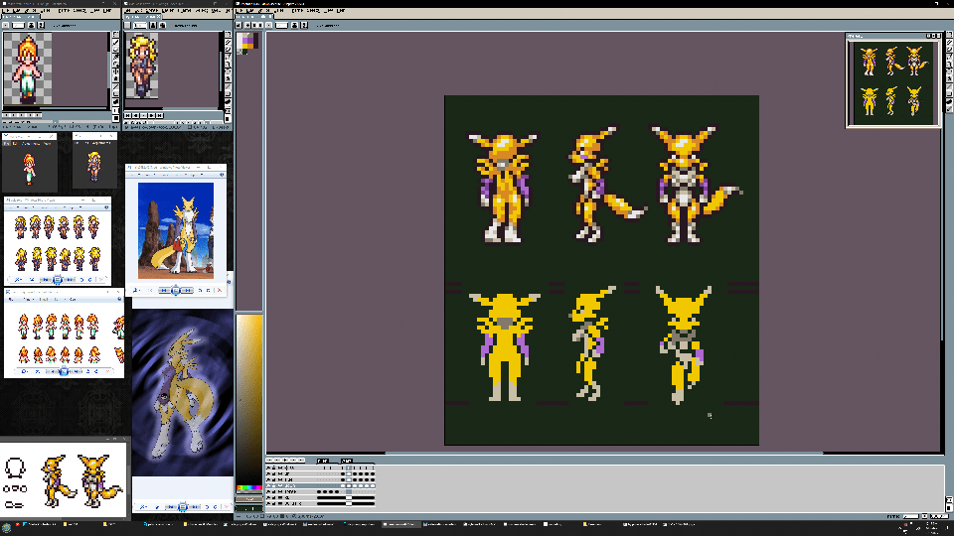954x536 pixels.
Task: Click the Windows Start button
Action: (x=6, y=525)
